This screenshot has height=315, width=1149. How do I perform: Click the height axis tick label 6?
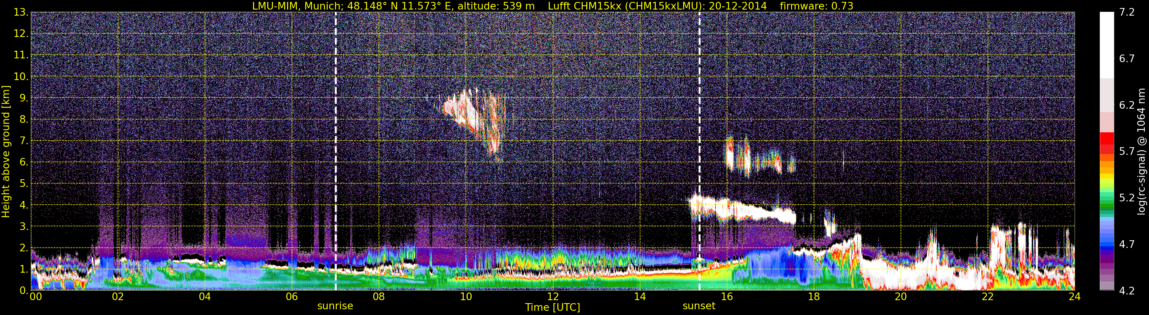coord(23,162)
